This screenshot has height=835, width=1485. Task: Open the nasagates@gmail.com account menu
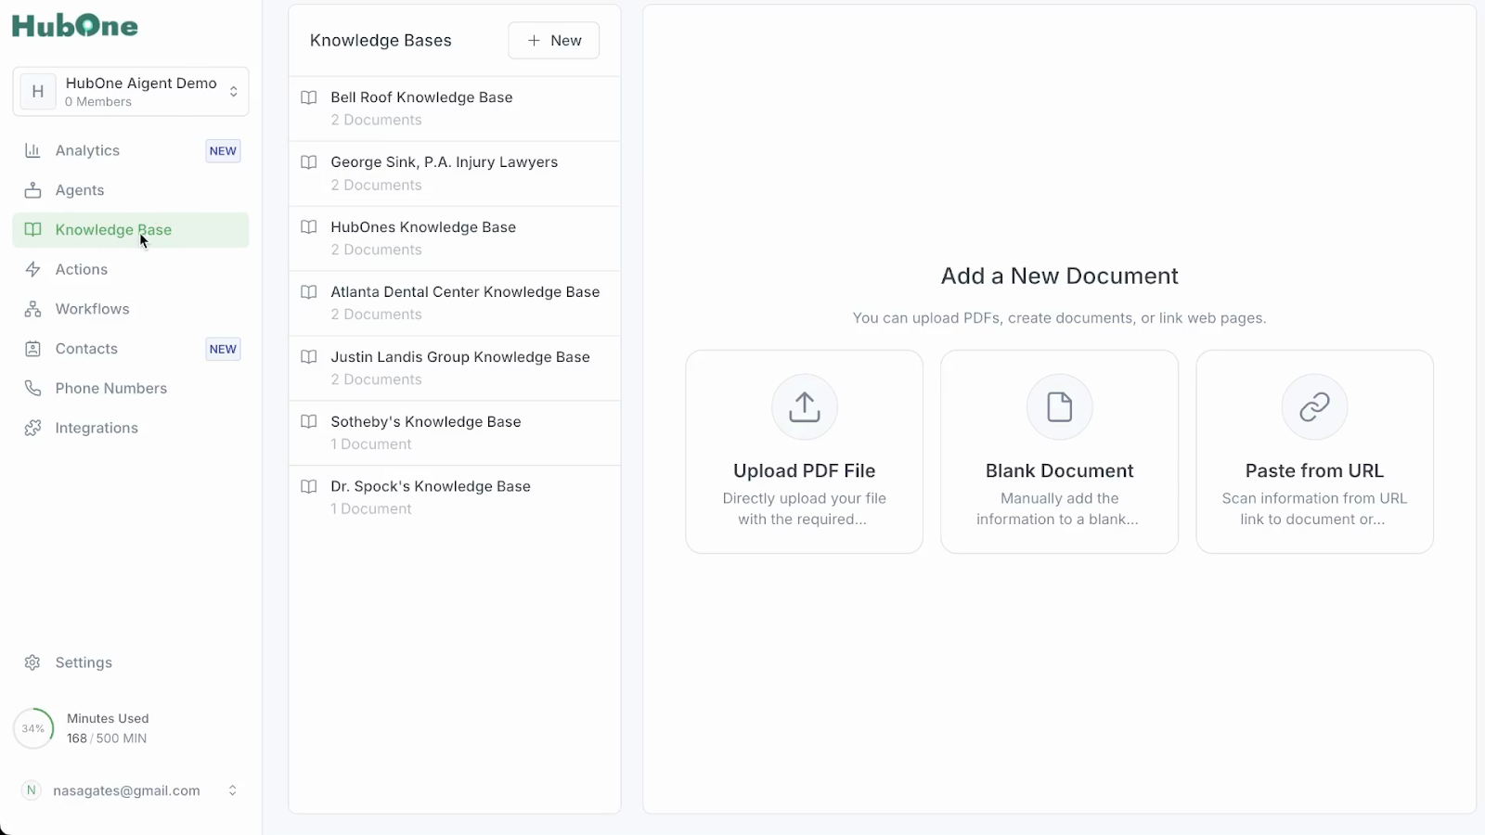131,790
